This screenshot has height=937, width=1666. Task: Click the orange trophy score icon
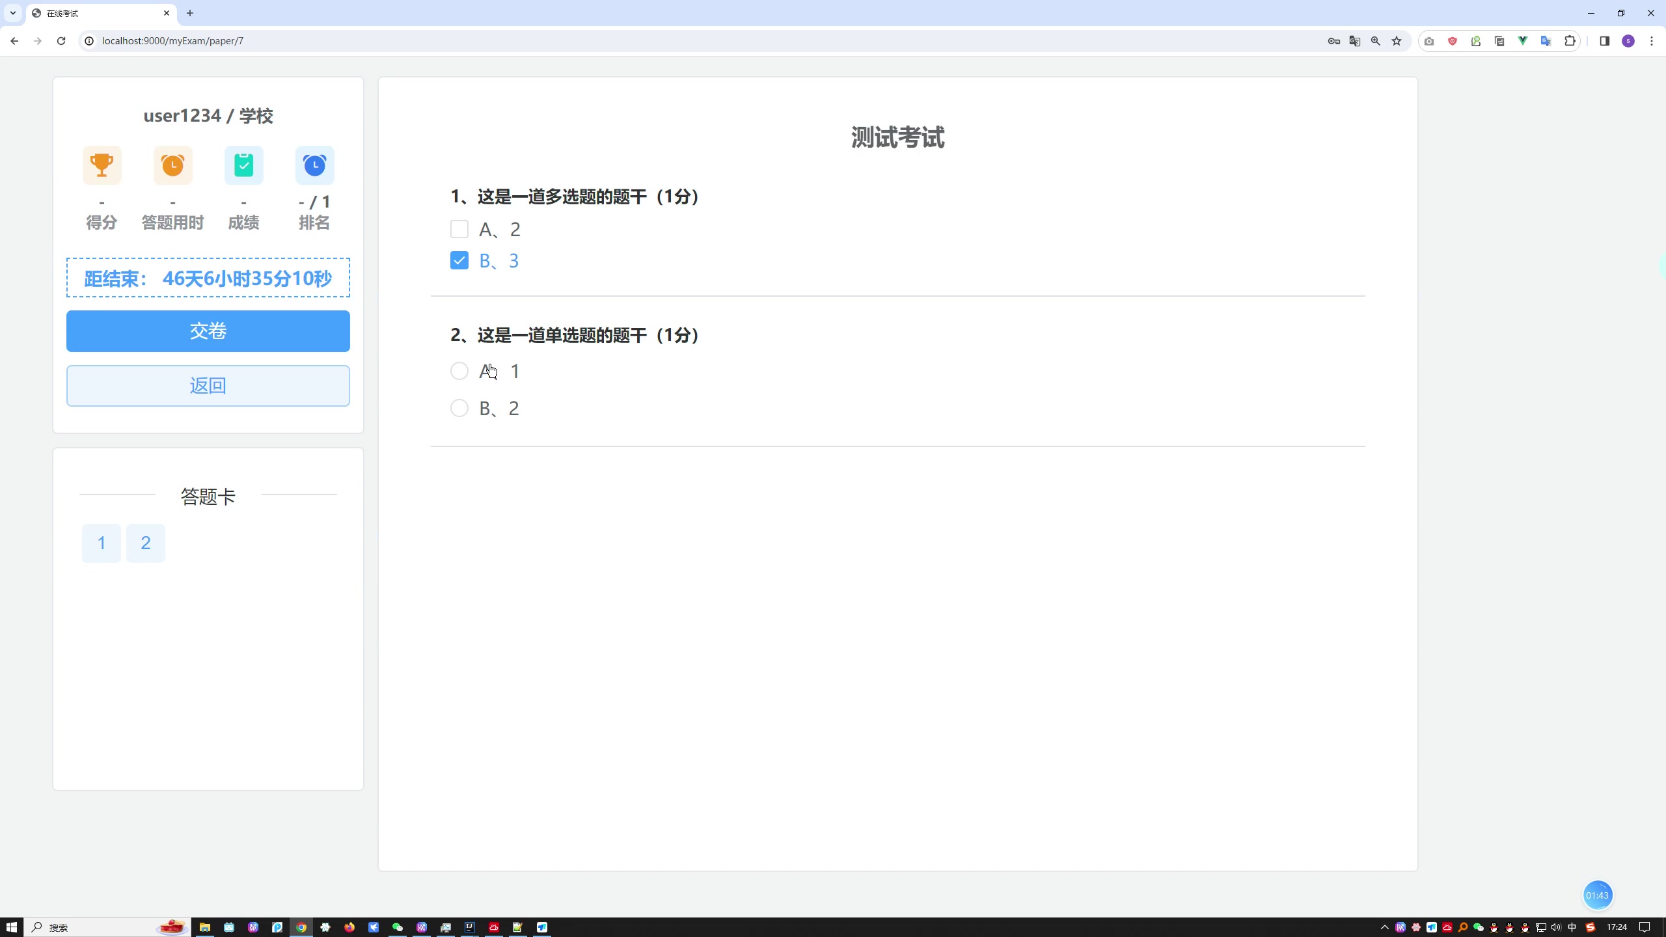[102, 165]
